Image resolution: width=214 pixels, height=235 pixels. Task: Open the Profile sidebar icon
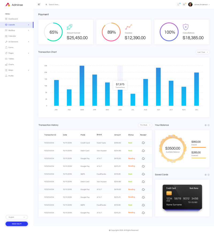6,76
